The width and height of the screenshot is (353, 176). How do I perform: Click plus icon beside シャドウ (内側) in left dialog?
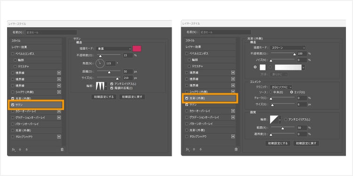(59, 92)
